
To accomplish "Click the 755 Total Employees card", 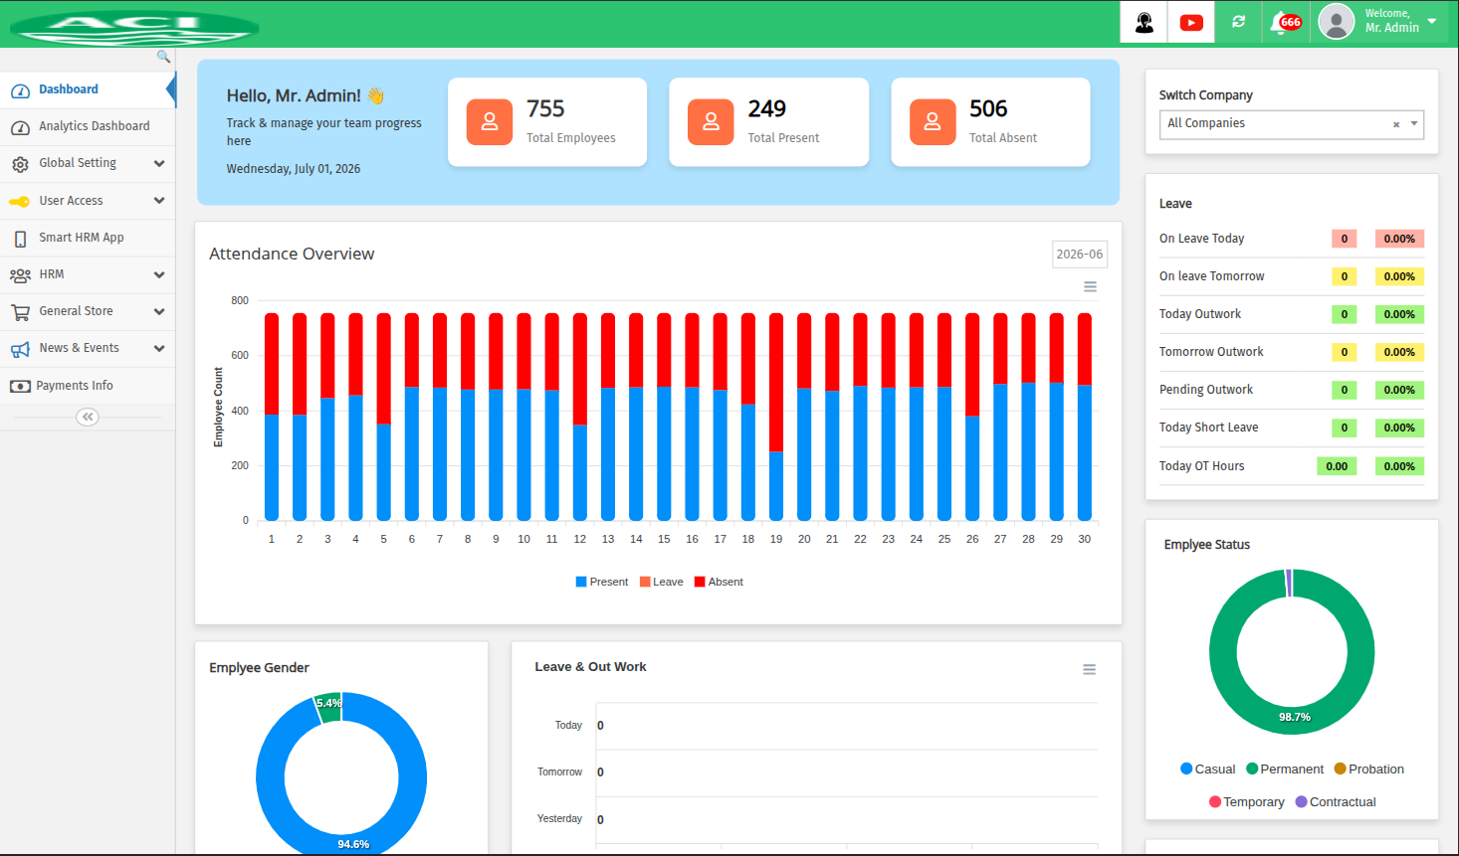I will [547, 122].
